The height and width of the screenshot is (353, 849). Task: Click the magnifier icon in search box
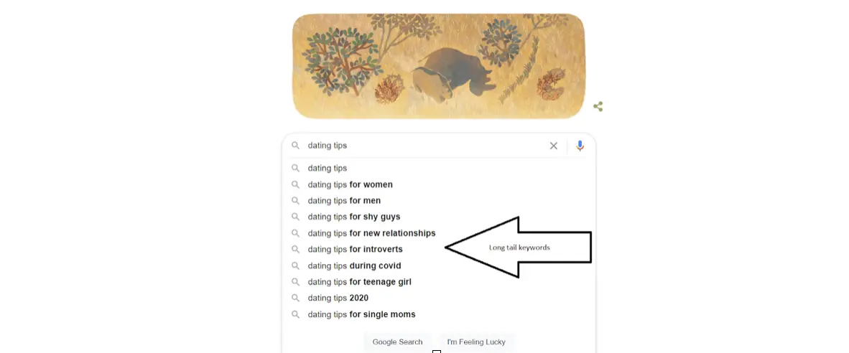click(295, 146)
